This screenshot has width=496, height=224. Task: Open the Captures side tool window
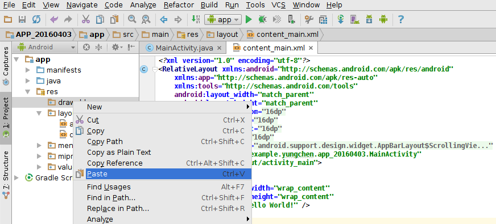click(6, 66)
